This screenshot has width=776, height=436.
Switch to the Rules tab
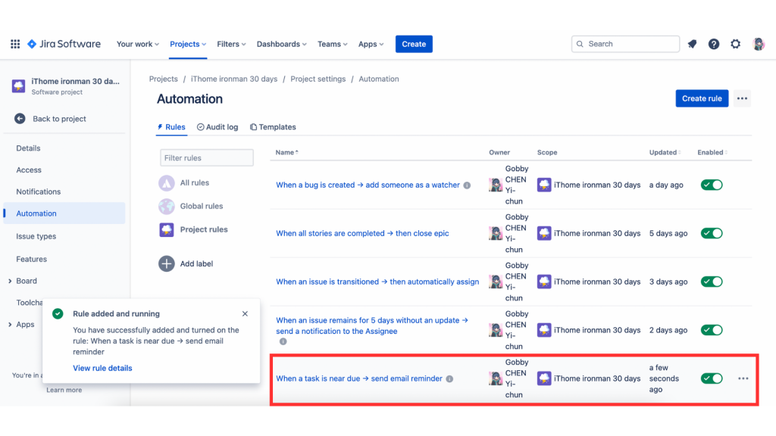click(x=171, y=127)
